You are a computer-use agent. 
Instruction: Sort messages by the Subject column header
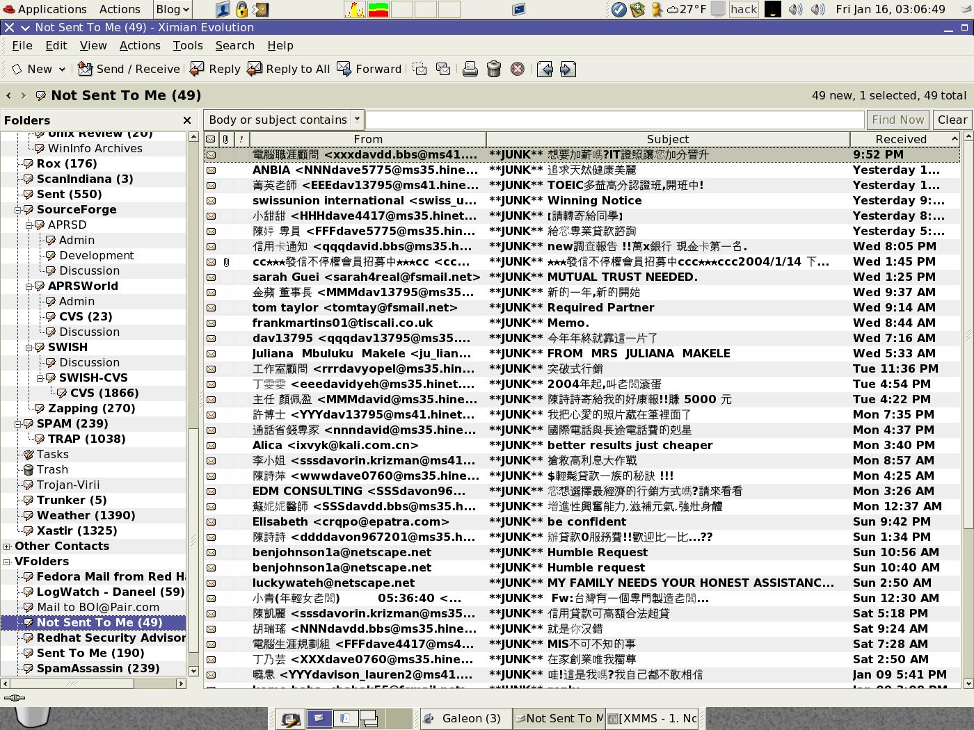click(x=668, y=139)
